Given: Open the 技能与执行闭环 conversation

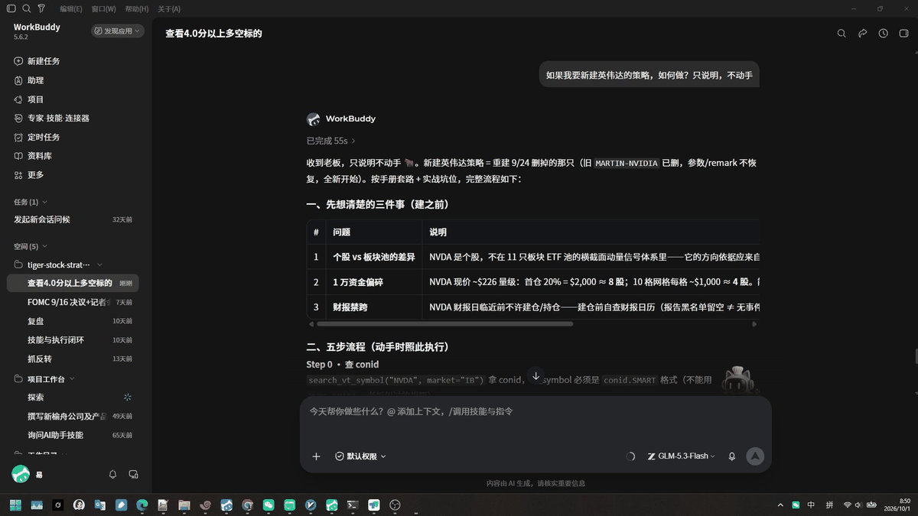Looking at the screenshot, I should tap(73, 340).
